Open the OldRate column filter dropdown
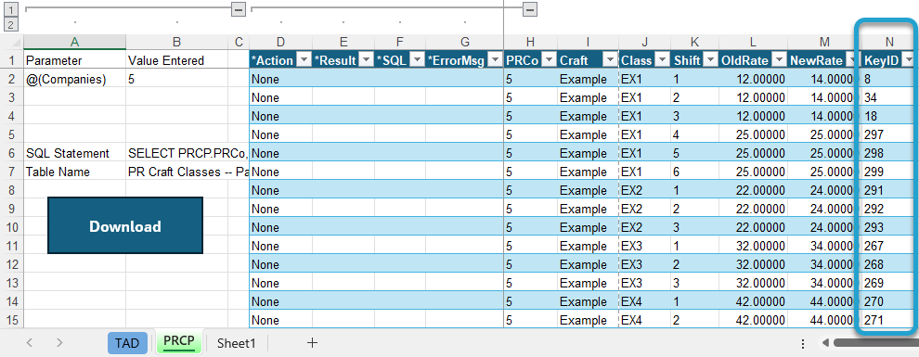Image resolution: width=919 pixels, height=357 pixels. click(x=778, y=60)
